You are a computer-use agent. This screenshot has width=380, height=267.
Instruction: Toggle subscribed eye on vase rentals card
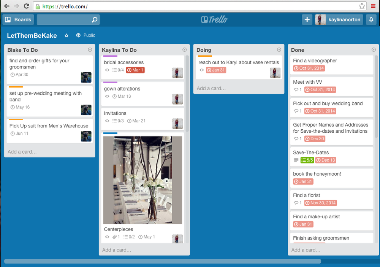tap(202, 70)
